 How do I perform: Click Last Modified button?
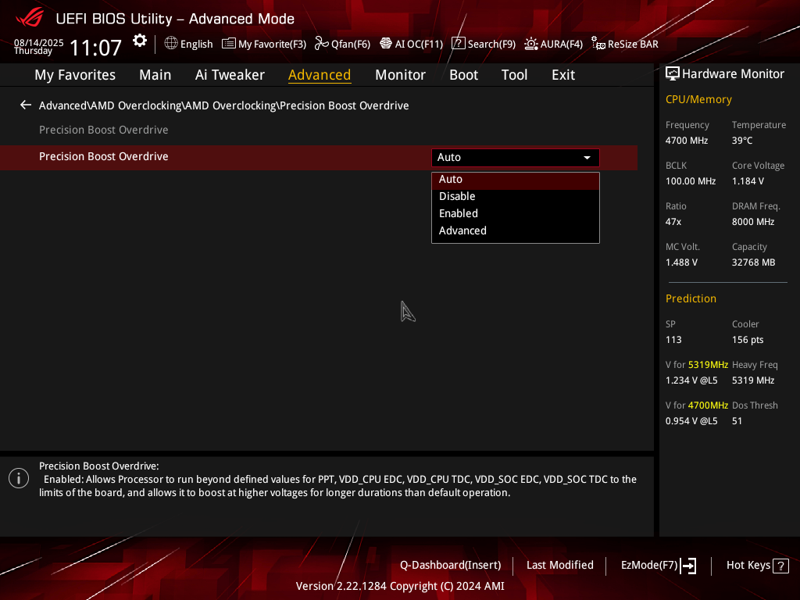click(559, 566)
